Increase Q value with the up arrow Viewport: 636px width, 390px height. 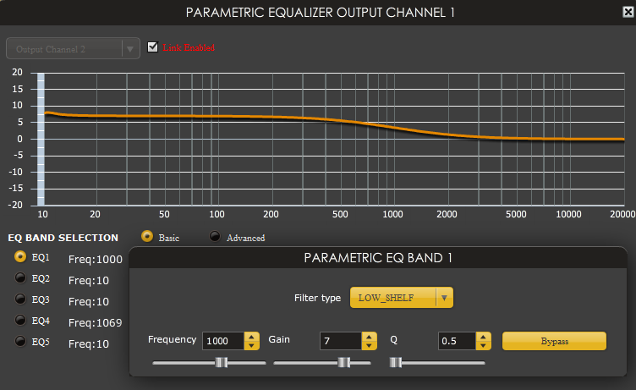point(483,336)
